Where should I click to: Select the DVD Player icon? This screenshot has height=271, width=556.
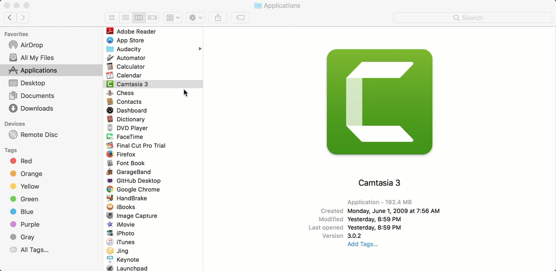(110, 128)
